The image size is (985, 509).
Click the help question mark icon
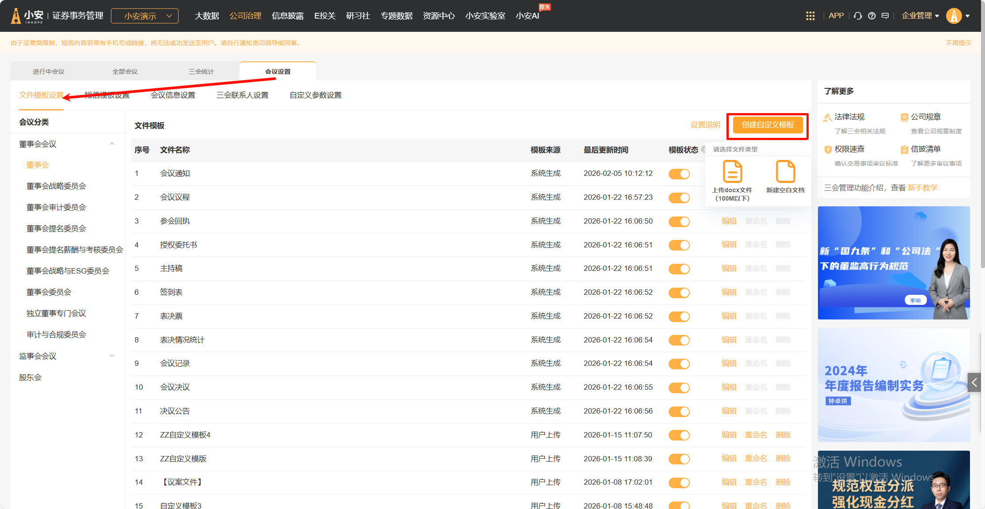(x=871, y=16)
